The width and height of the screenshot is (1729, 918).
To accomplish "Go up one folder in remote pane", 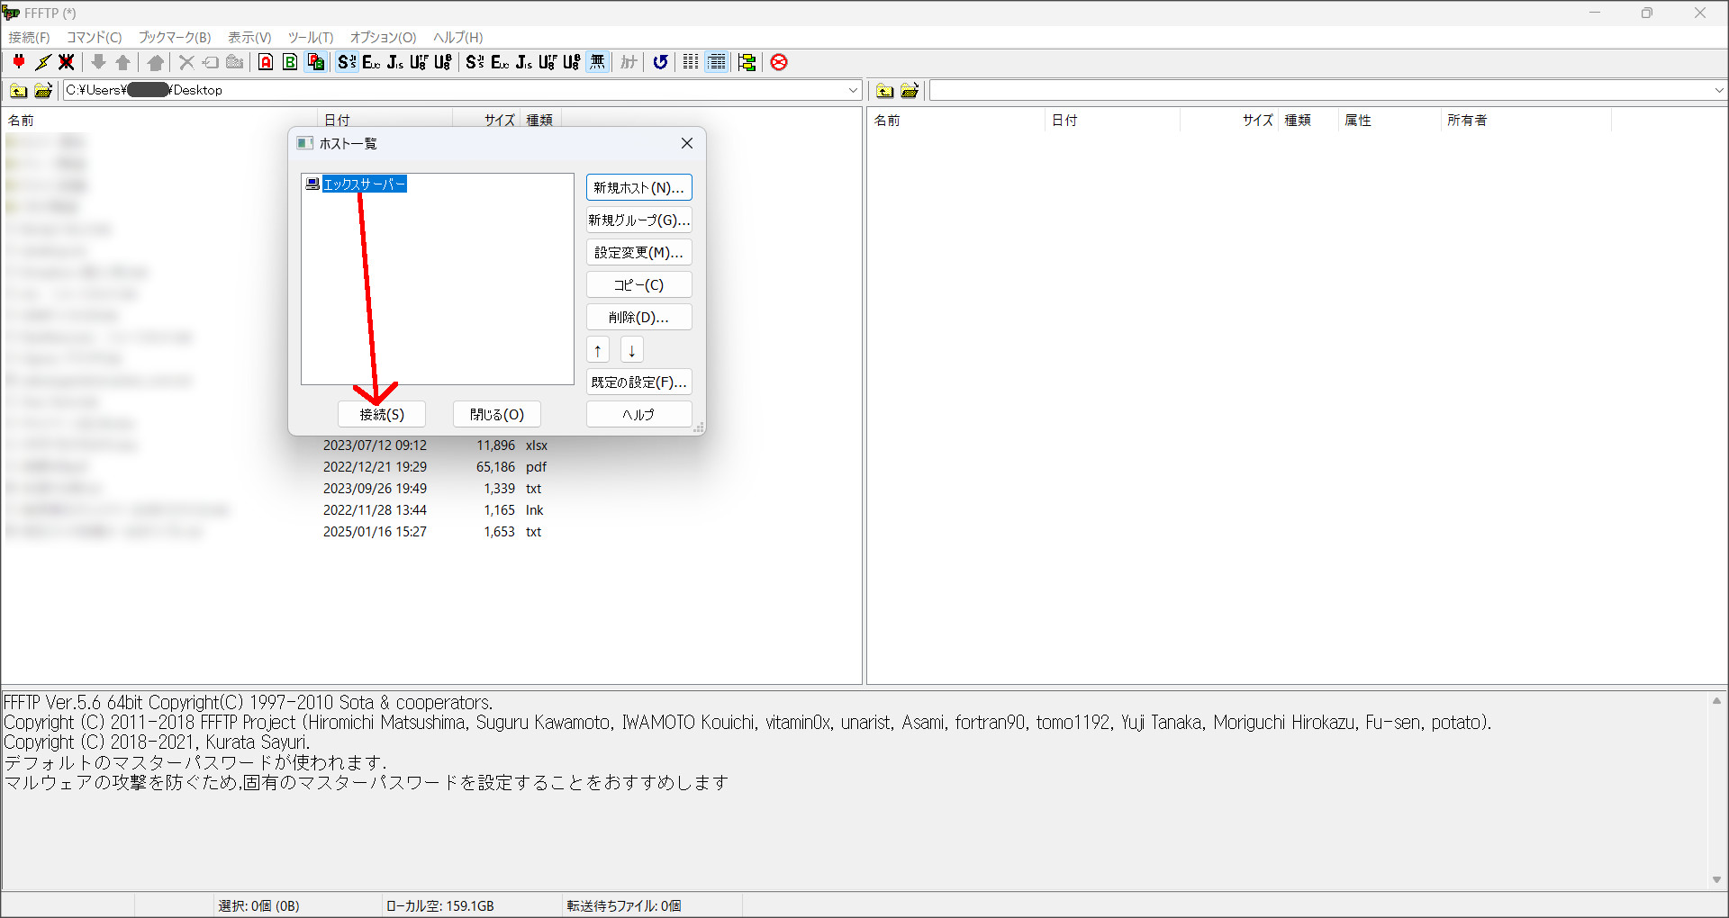I will [x=885, y=90].
